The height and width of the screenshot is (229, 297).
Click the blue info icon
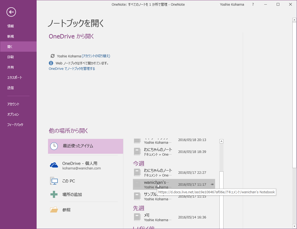tap(51, 63)
